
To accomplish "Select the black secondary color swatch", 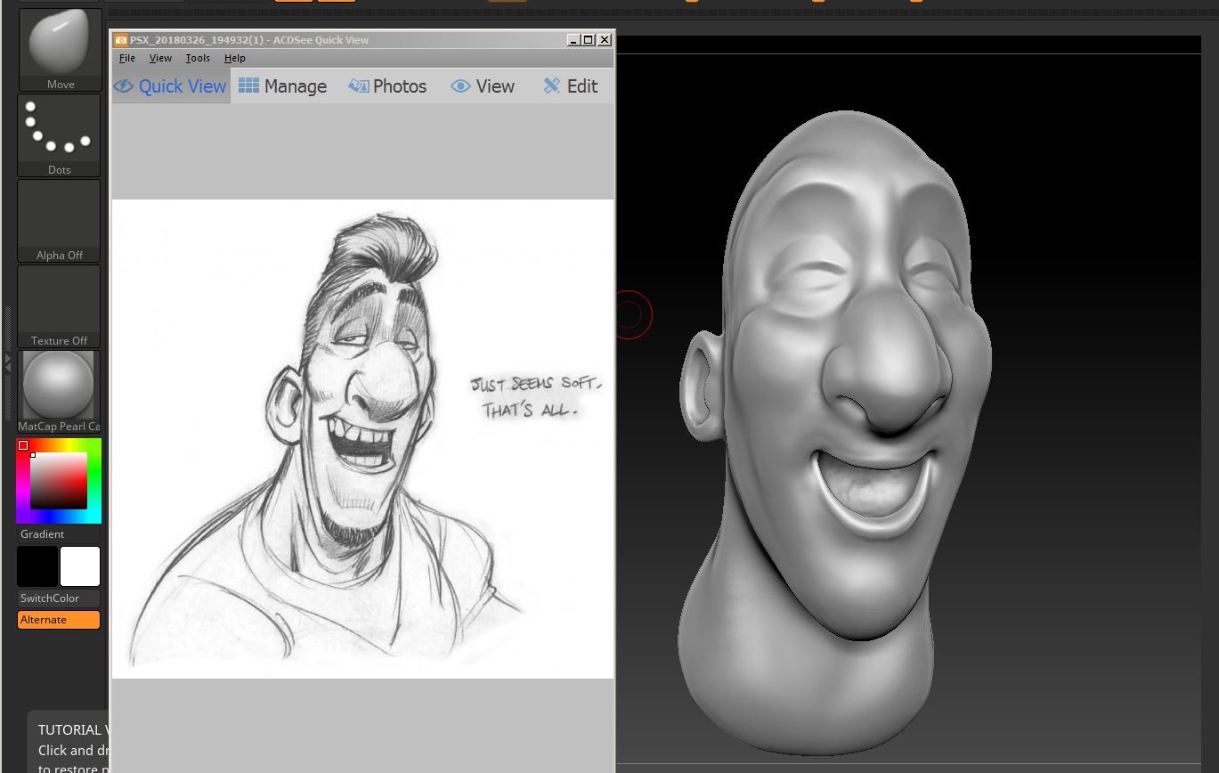I will point(37,566).
